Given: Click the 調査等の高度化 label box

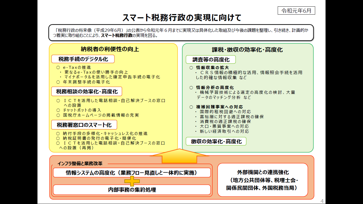Looking at the screenshot, I should (x=211, y=59).
